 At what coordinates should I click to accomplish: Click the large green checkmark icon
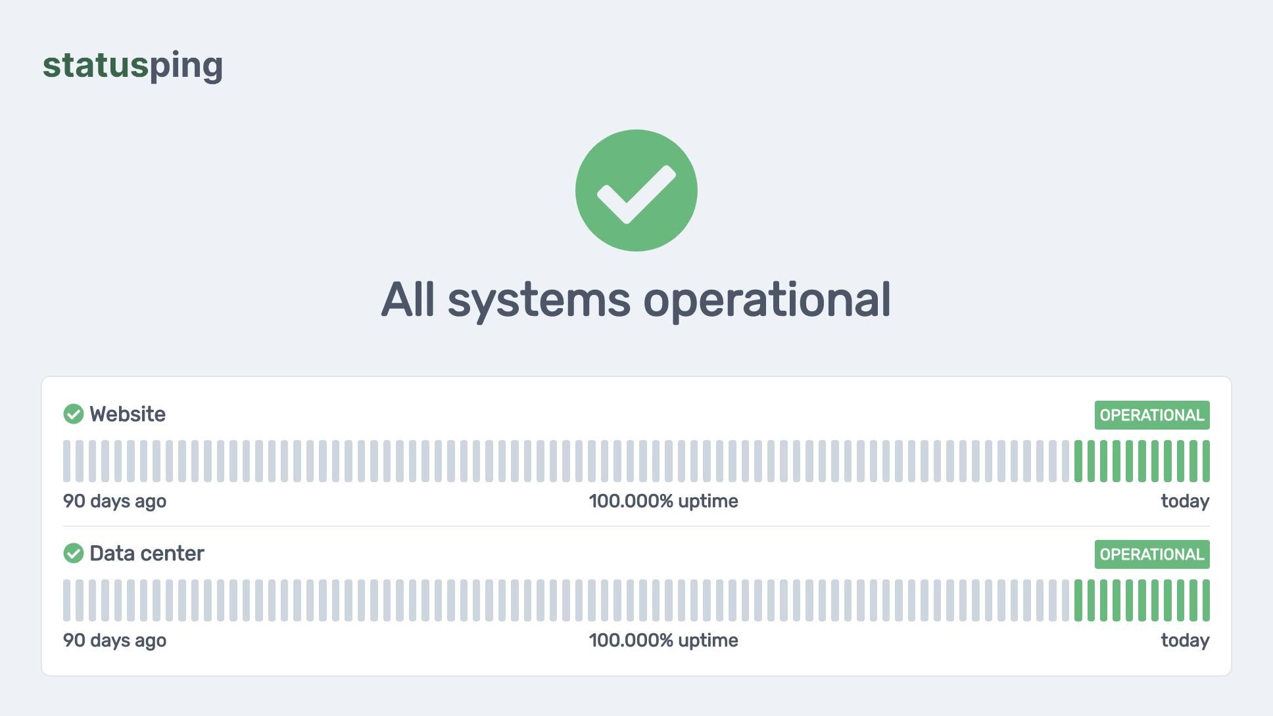coord(636,190)
